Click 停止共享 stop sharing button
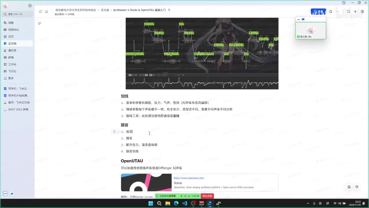The height and width of the screenshot is (208, 369). [x=207, y=196]
